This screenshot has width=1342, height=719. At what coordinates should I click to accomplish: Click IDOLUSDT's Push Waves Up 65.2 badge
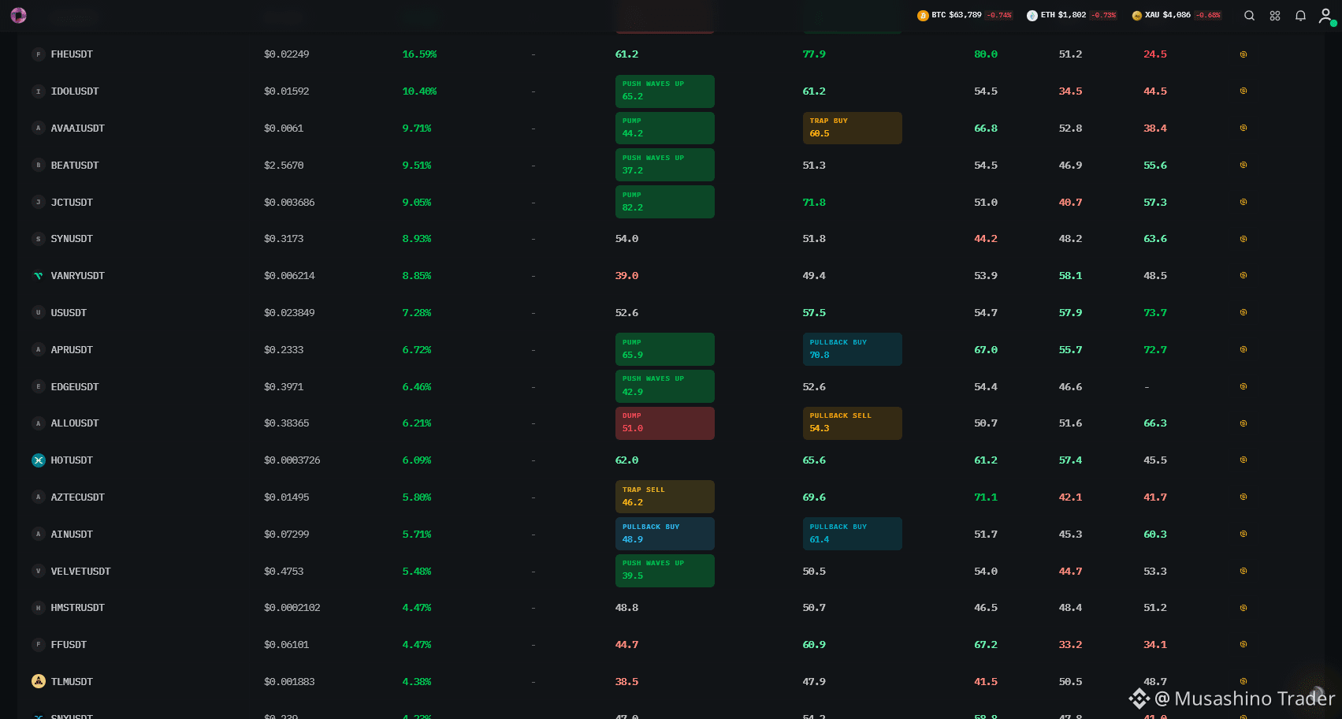(x=664, y=91)
